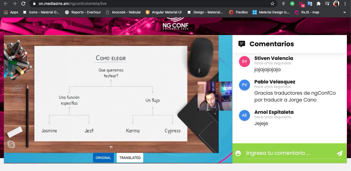
Task: Click the comment 'Jejeje'
Action: [261, 123]
